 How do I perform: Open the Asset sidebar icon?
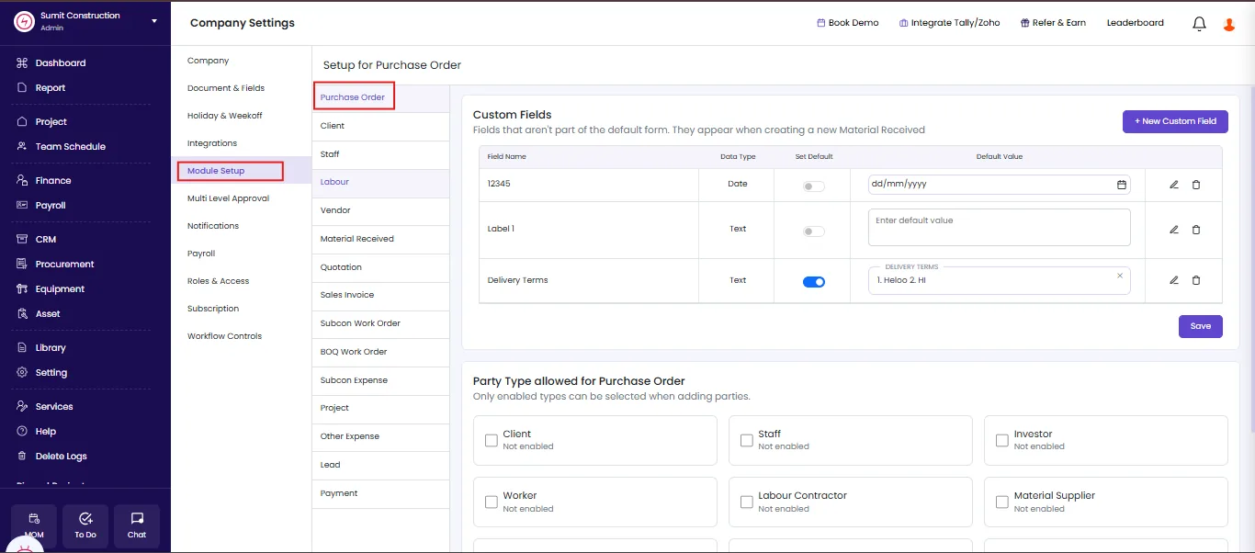click(22, 313)
